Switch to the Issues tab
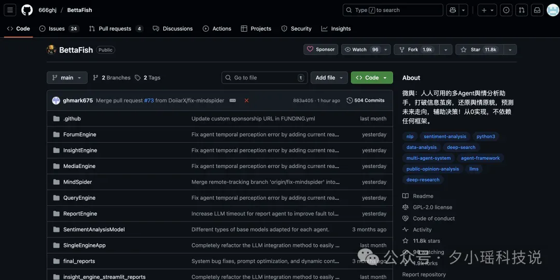 coord(59,29)
